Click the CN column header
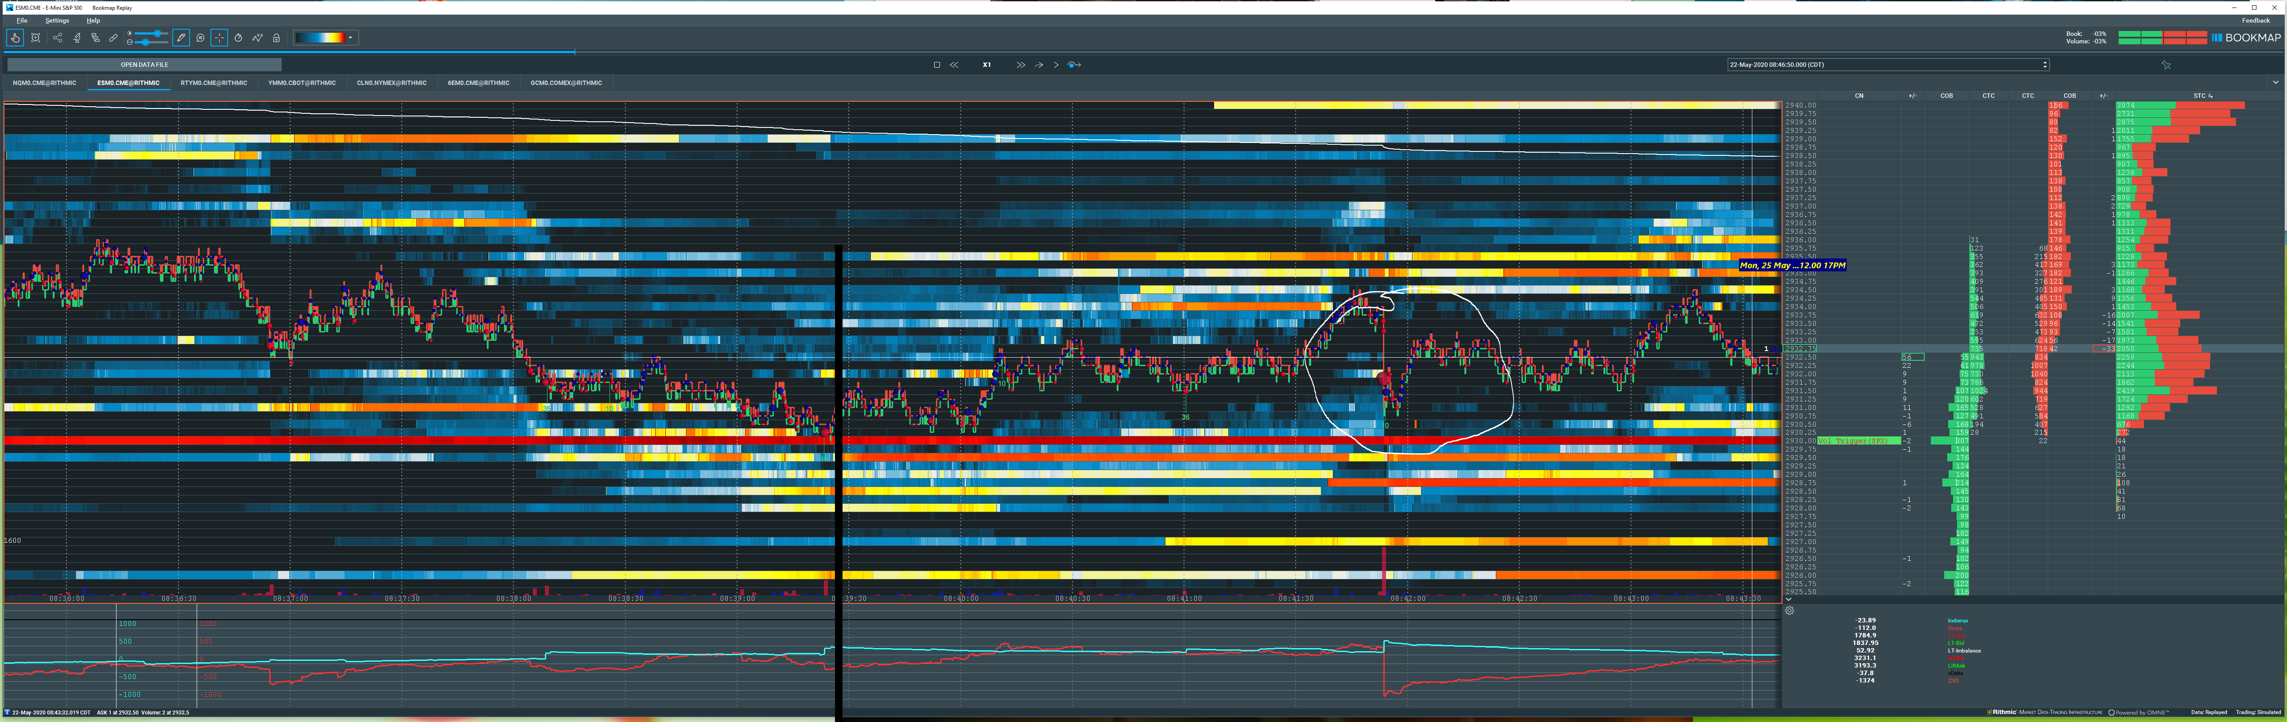2287x722 pixels. pyautogui.click(x=1858, y=96)
